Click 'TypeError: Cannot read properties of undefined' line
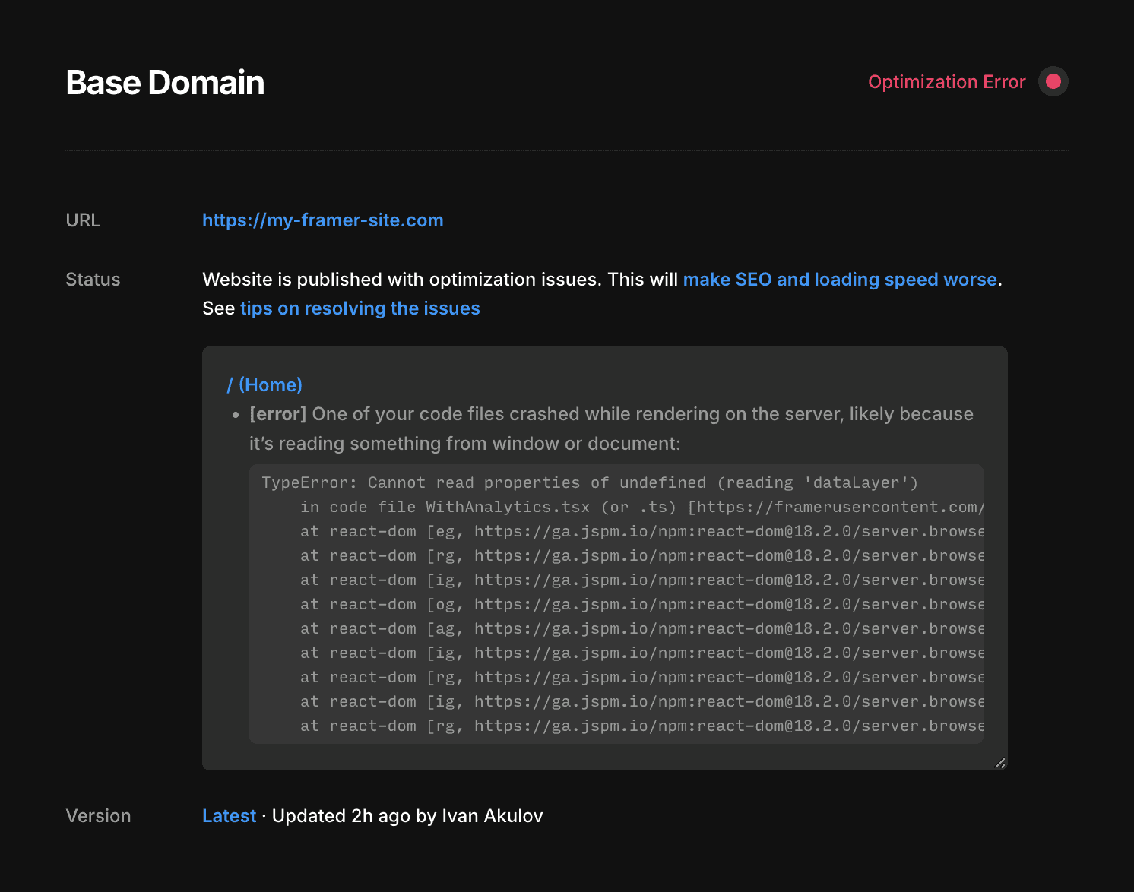The image size is (1134, 892). coord(590,483)
